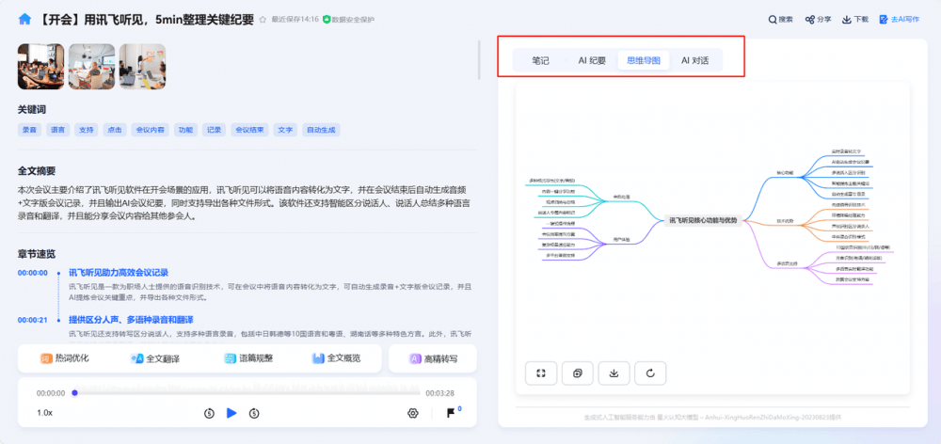Click the audio progress slider handle
The height and width of the screenshot is (444, 941).
[74, 393]
